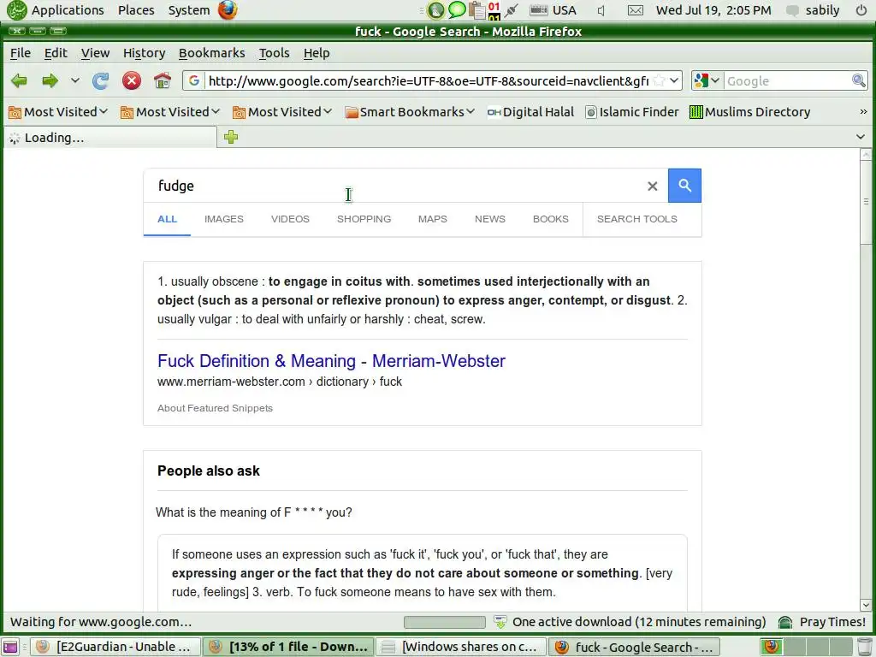Click the toolbar search magnifier icon

[858, 81]
